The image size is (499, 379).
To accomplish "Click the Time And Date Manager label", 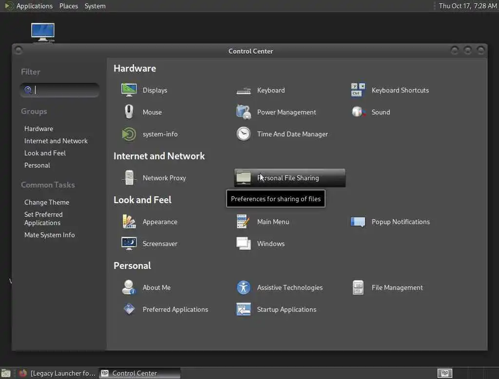I will point(292,134).
